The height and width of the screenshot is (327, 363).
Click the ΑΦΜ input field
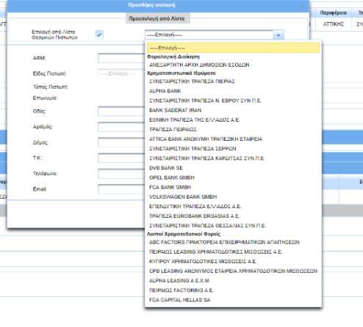tap(121, 58)
